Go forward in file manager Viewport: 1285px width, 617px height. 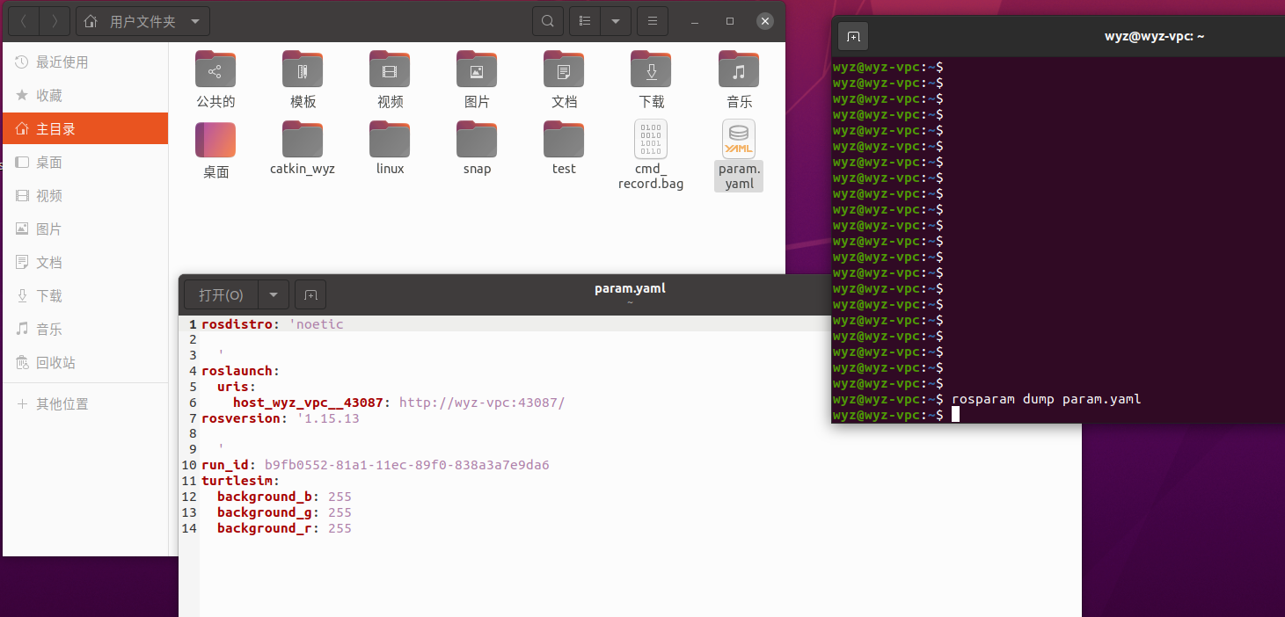click(x=55, y=21)
